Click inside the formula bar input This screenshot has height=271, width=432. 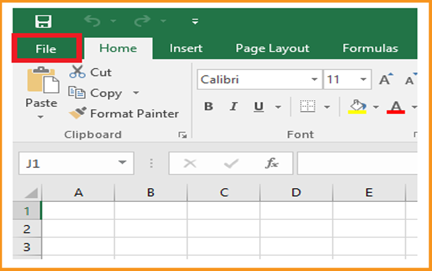click(x=357, y=163)
